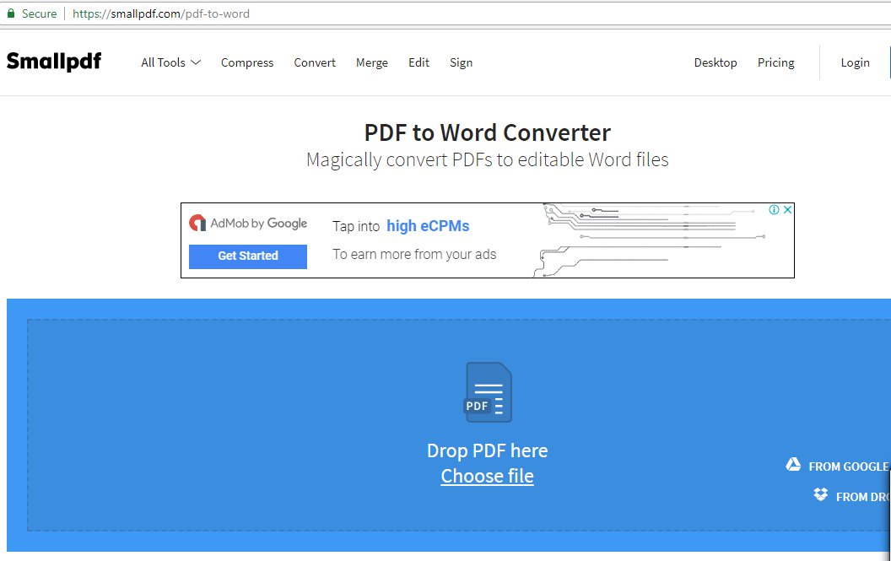View the Pricing page
891x561 pixels.
[775, 62]
